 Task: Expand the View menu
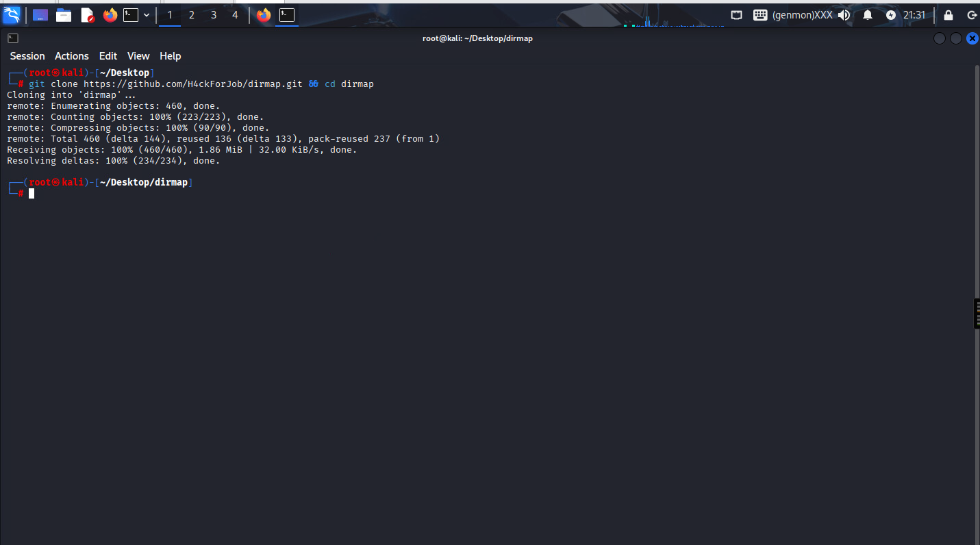click(138, 56)
